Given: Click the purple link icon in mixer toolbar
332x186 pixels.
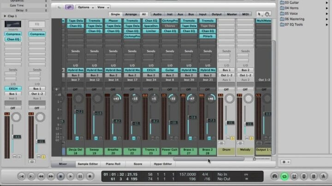Looking at the screenshot, I should (x=69, y=7).
